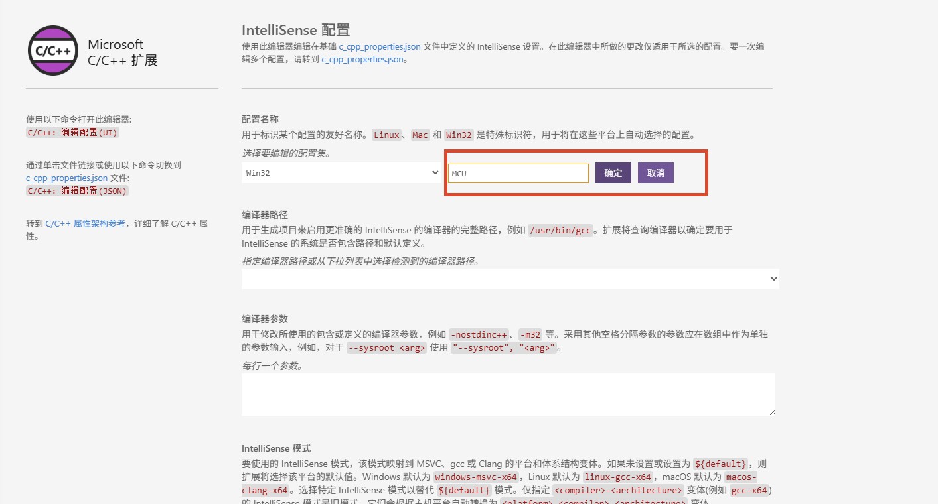Click the C/C++: 编辑配置(UI) command text

pyautogui.click(x=73, y=132)
